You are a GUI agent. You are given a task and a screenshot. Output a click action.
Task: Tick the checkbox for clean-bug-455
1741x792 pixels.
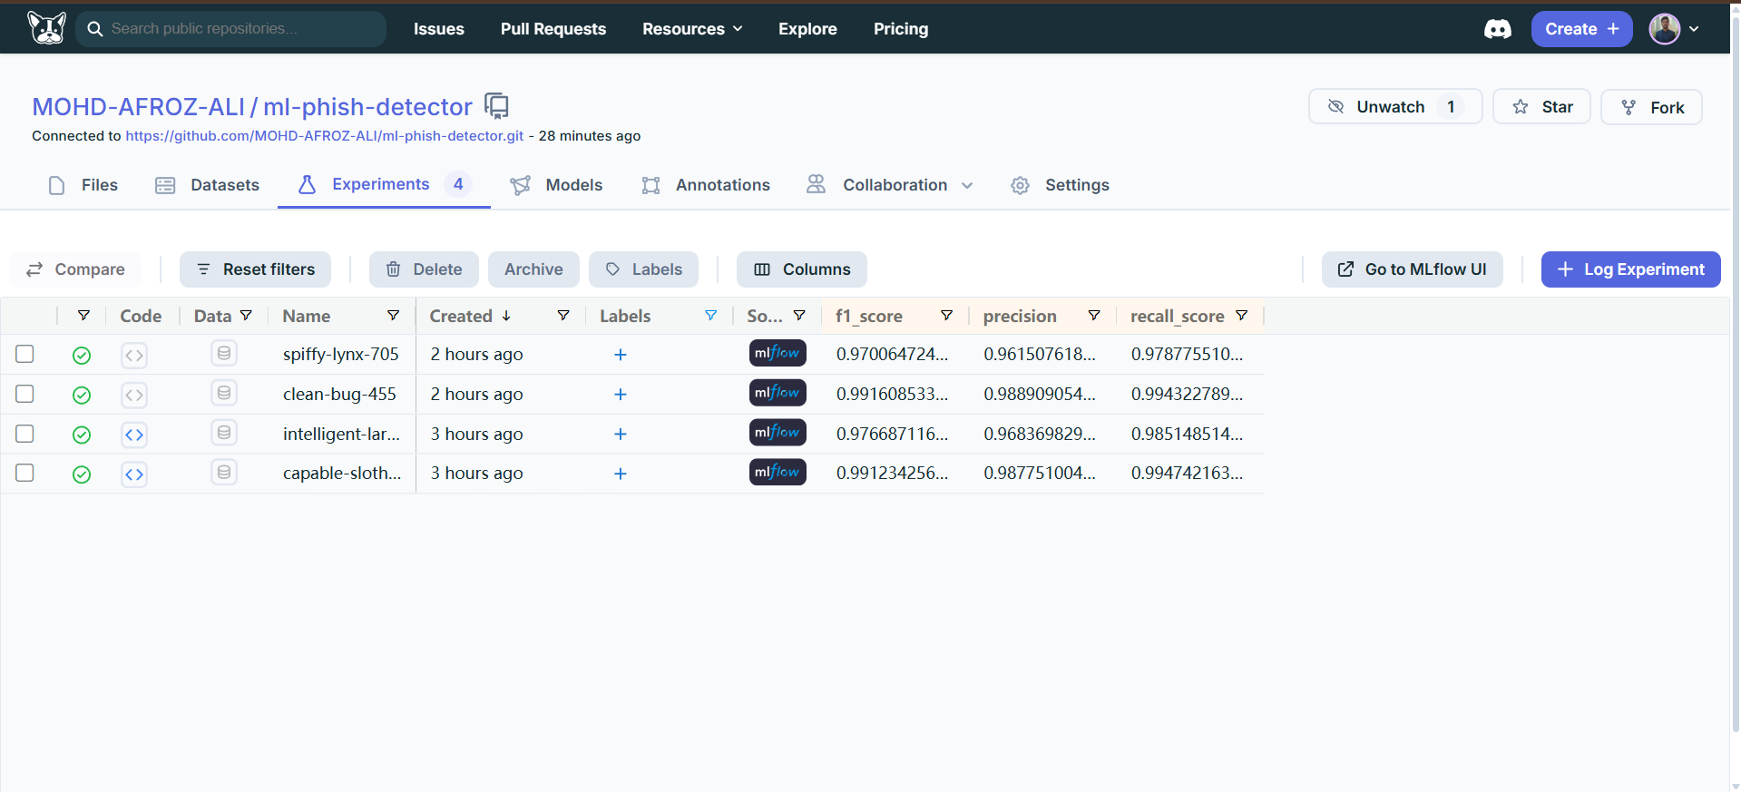point(25,394)
